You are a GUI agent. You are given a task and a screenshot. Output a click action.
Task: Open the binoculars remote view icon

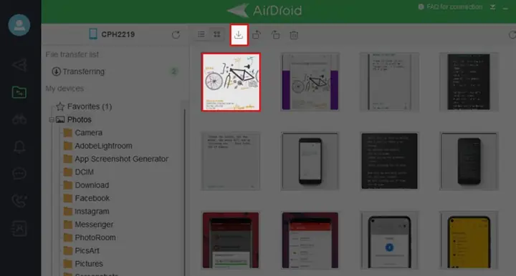click(19, 119)
